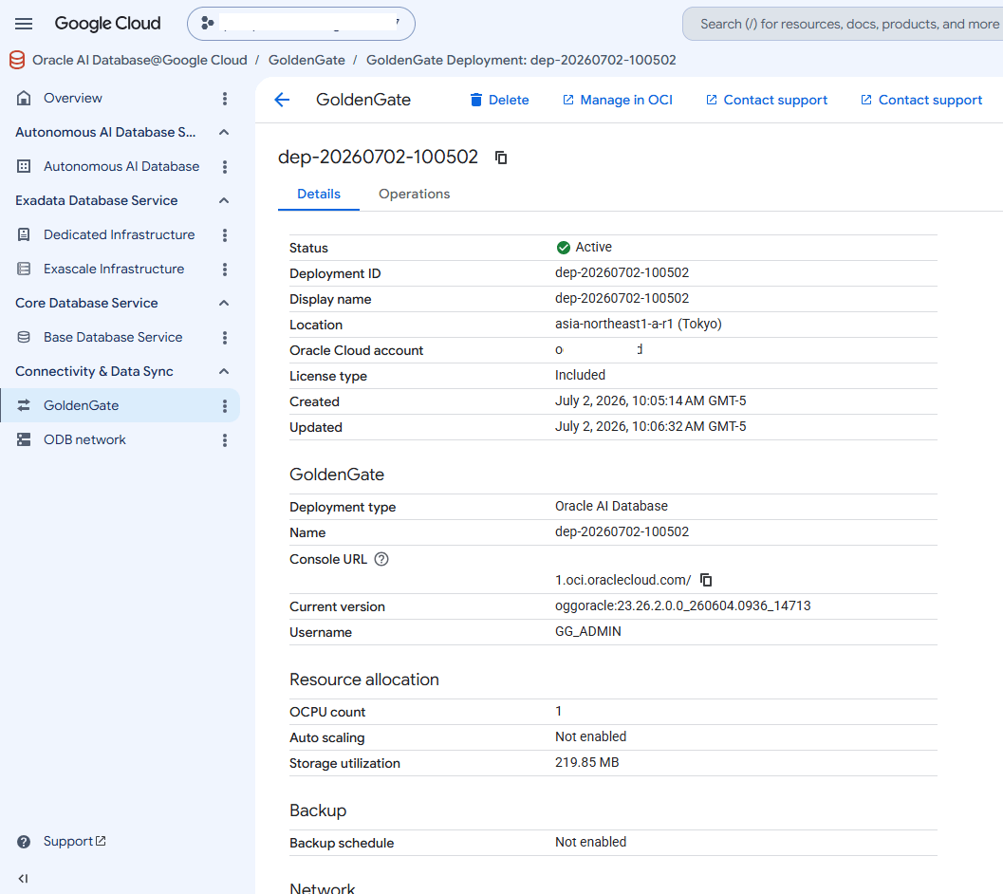Show Console URL help tooltip icon
Image resolution: width=1003 pixels, height=894 pixels.
(381, 559)
